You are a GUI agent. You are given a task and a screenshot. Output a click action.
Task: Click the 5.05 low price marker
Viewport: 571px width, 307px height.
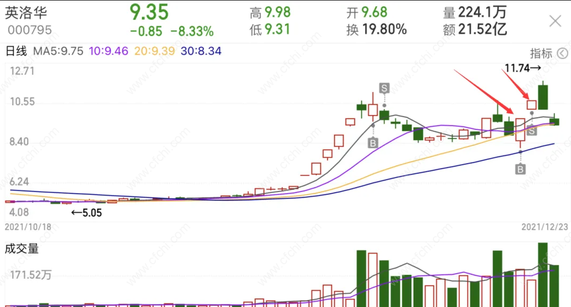(86, 213)
